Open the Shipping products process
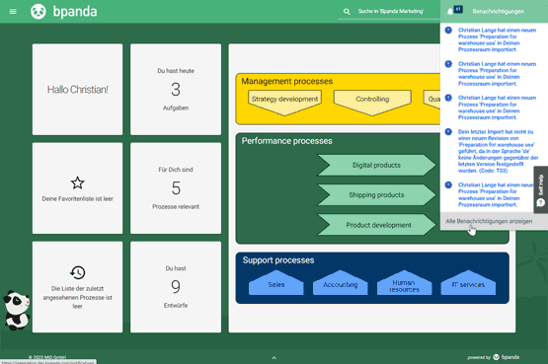 [376, 194]
